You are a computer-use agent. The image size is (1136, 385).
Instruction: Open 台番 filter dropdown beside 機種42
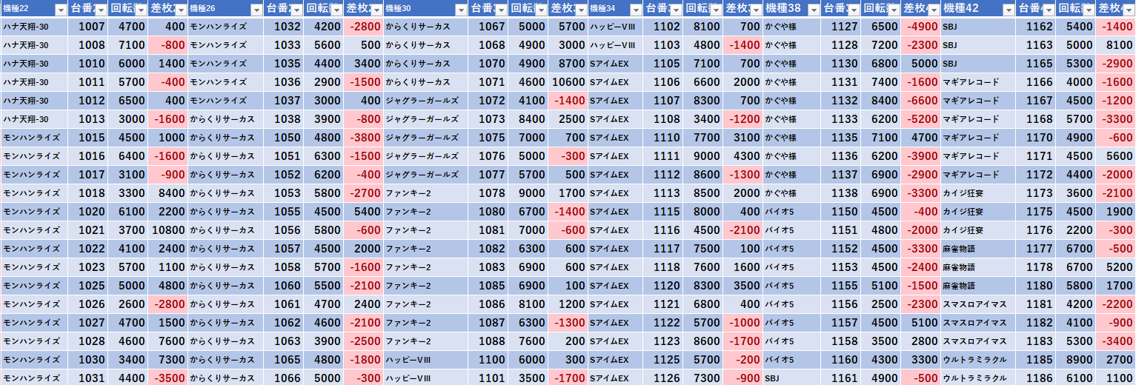1048,10
